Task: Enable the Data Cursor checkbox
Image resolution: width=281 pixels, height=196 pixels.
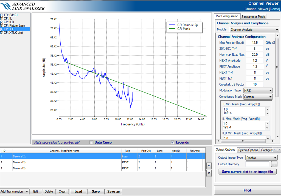Action: tap(91, 142)
